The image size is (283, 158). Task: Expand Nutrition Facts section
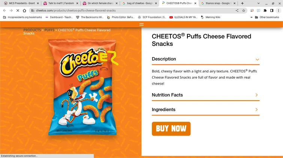point(256,95)
